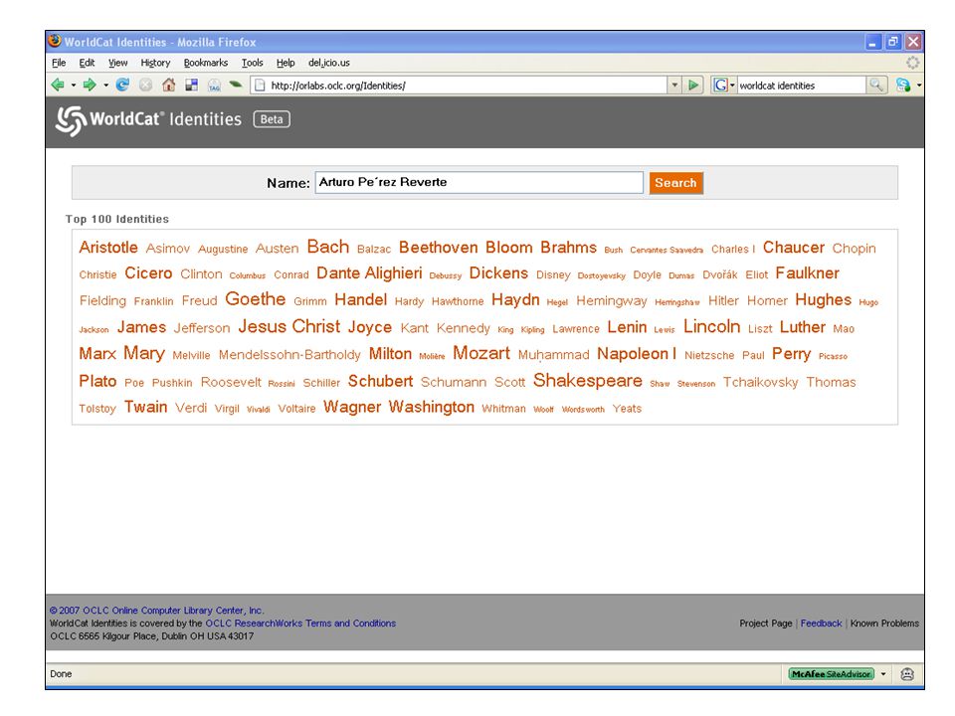Open the back history dropdown arrow
955x716 pixels.
73,86
